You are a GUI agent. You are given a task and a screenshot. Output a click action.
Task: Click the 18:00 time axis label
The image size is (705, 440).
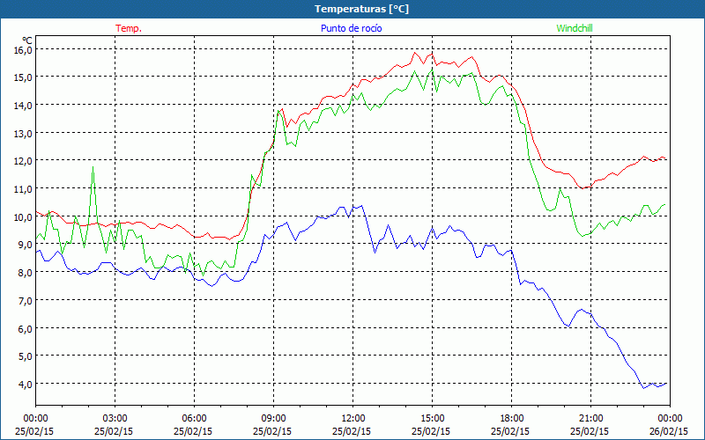point(512,419)
